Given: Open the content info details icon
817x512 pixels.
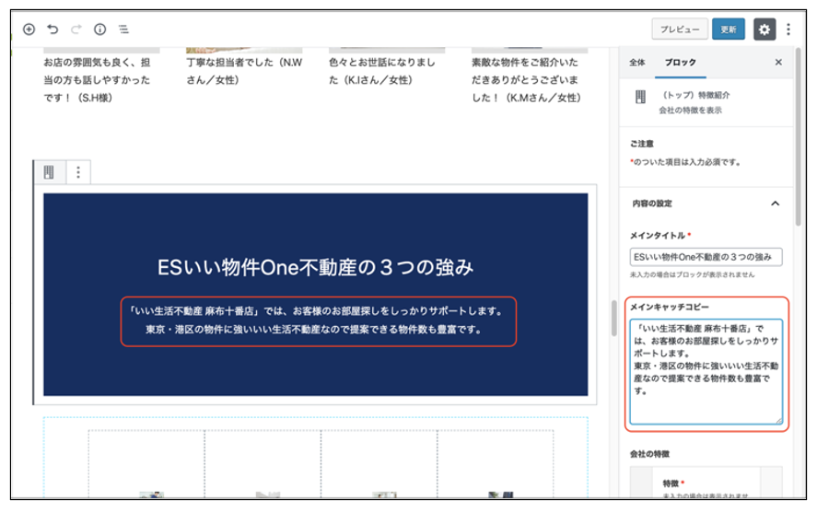Looking at the screenshot, I should click(100, 29).
